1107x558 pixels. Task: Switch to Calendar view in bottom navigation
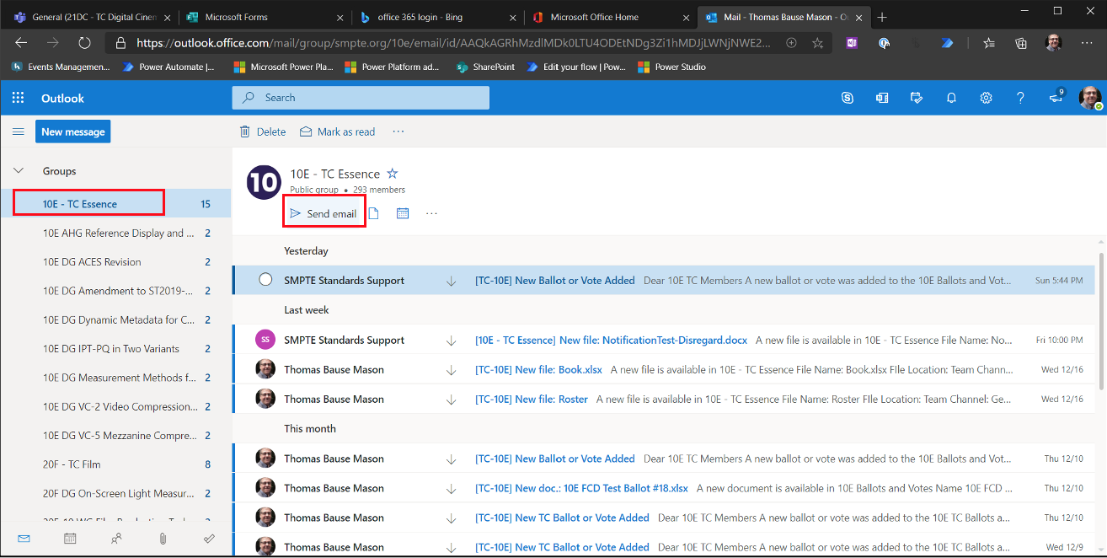tap(70, 538)
